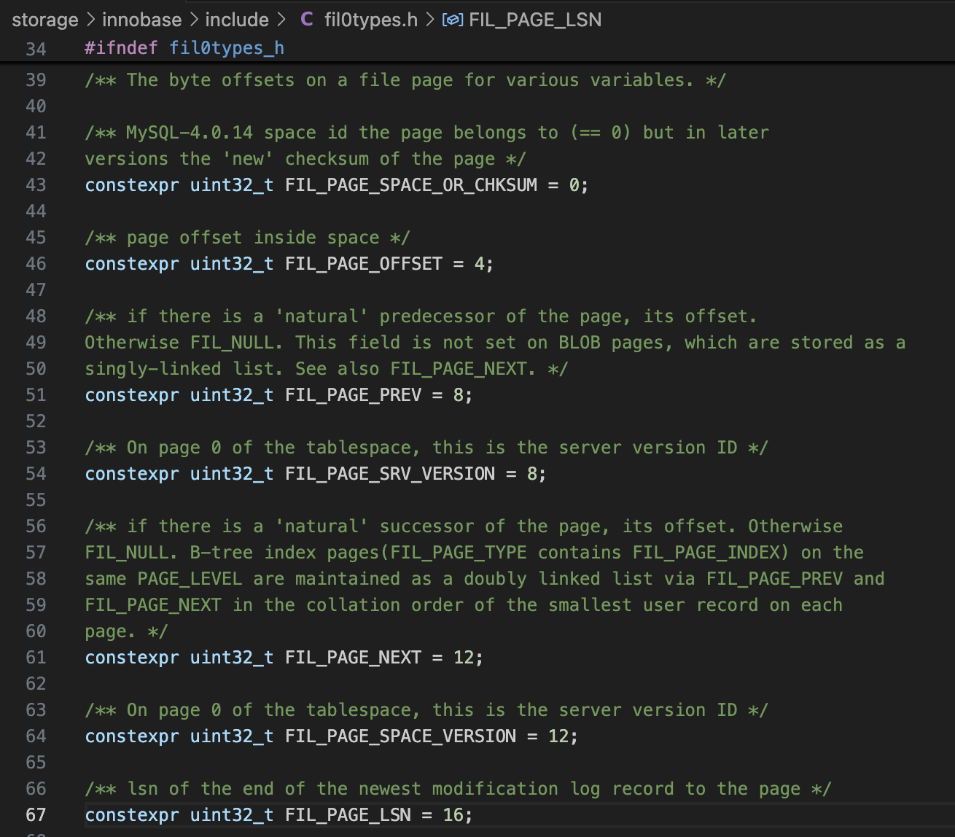Open the FIL_PAGE_LSN symbol breadcrumb
This screenshot has width=955, height=837.
tap(535, 20)
